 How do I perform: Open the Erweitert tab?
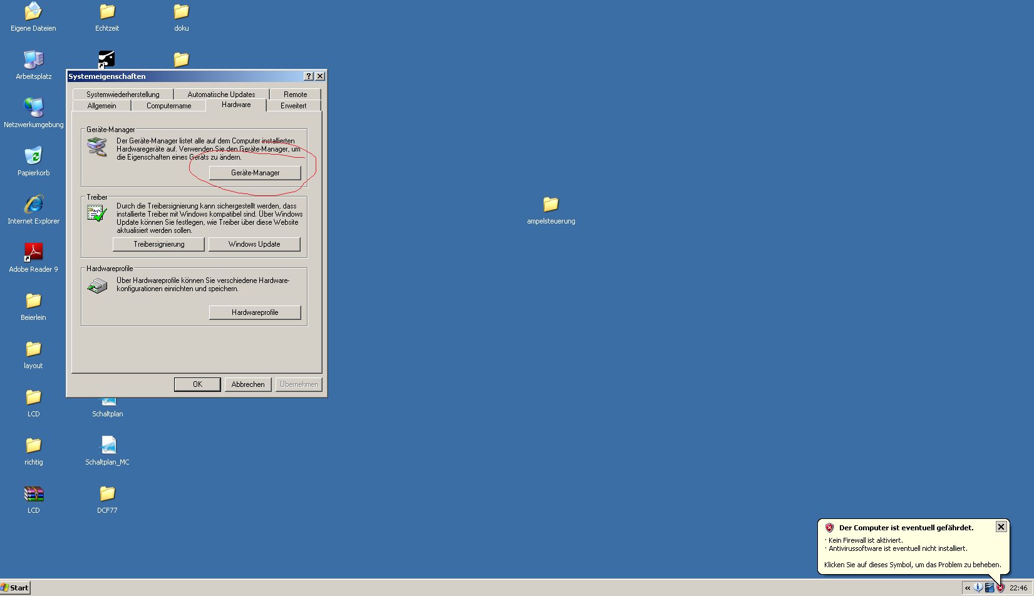coord(293,106)
